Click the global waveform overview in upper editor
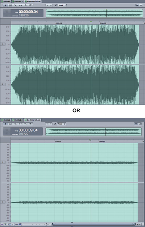 [95, 13]
